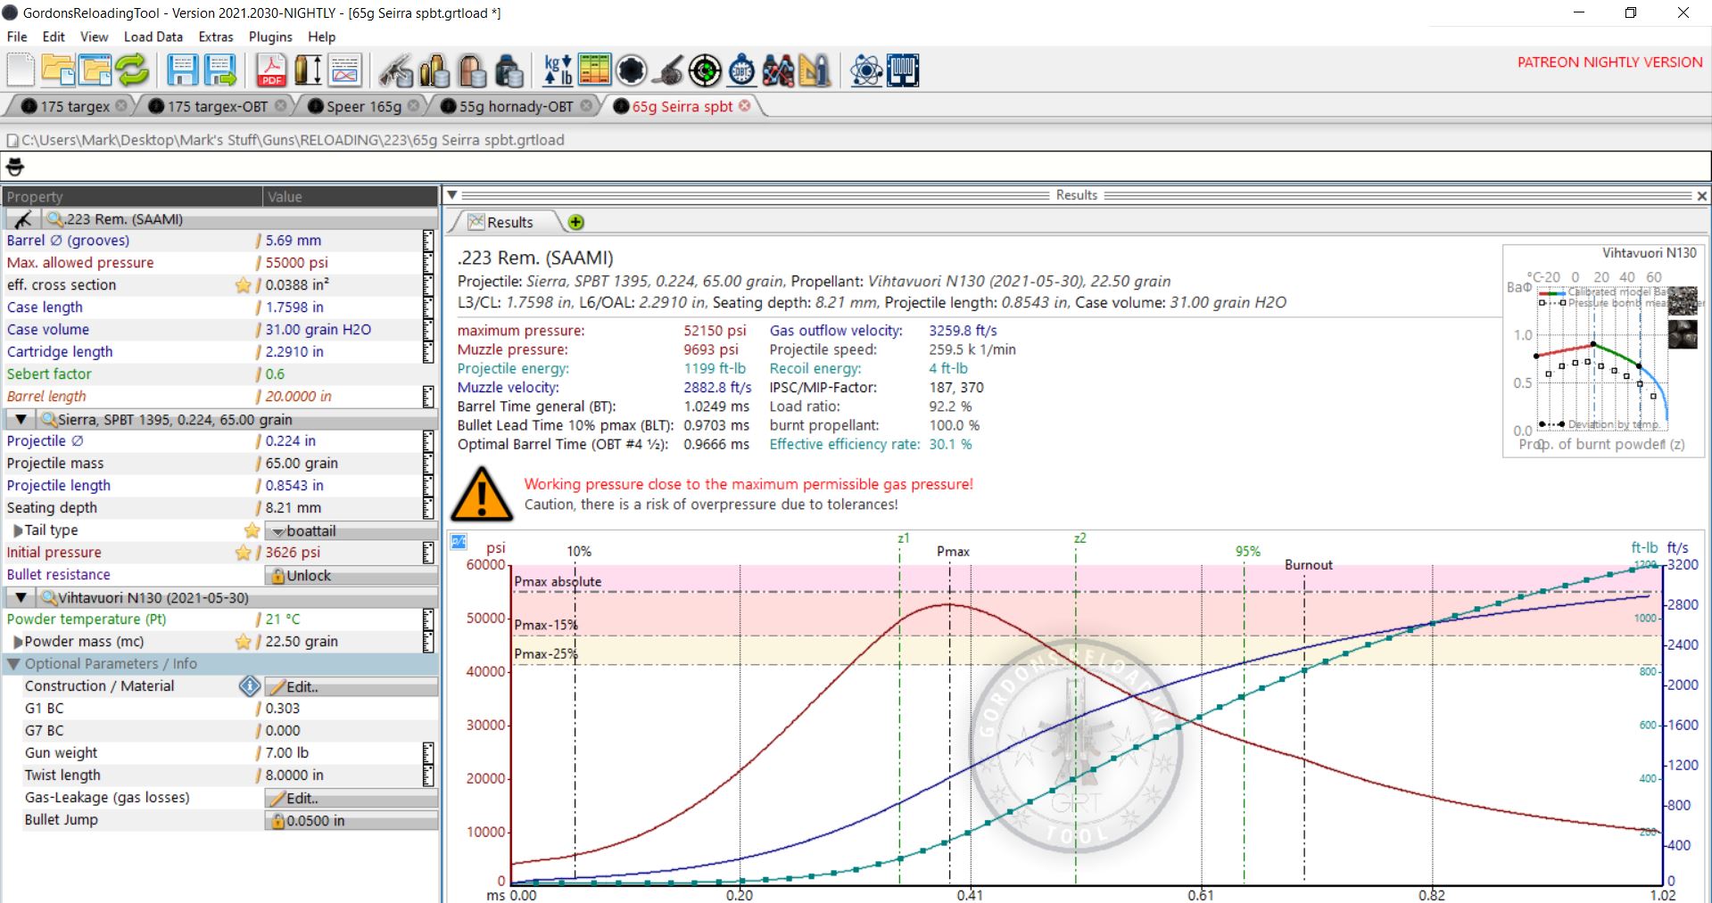Close the Results panel with the X

[x=1701, y=195]
